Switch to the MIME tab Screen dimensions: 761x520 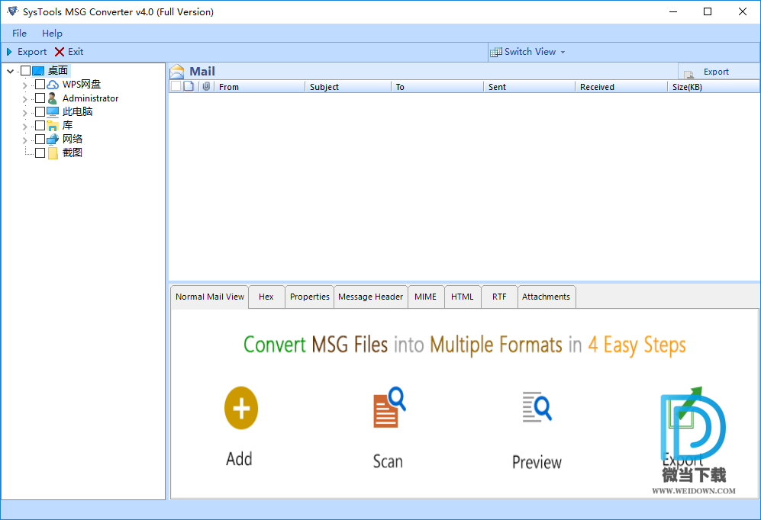pyautogui.click(x=426, y=297)
